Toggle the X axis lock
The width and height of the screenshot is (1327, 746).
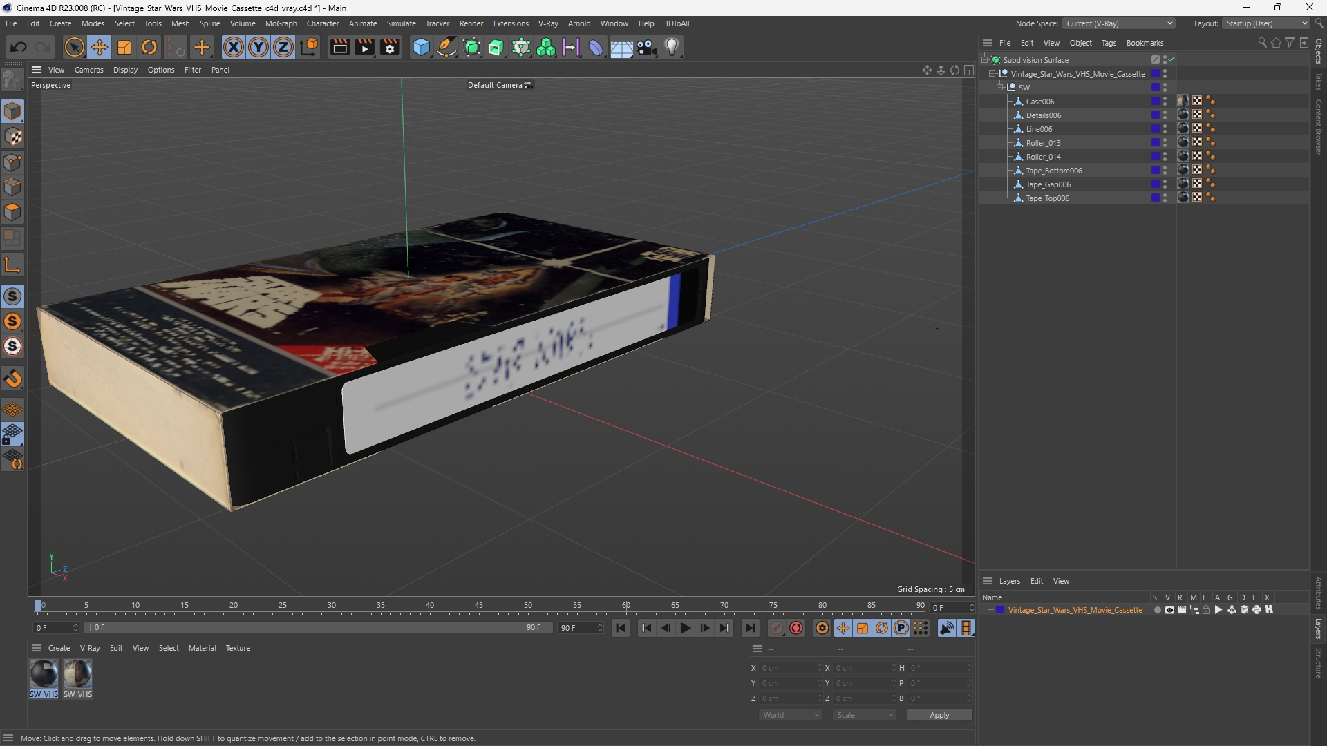[x=234, y=47]
